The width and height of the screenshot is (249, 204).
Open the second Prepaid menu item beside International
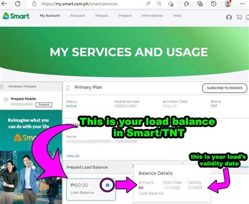point(125,16)
